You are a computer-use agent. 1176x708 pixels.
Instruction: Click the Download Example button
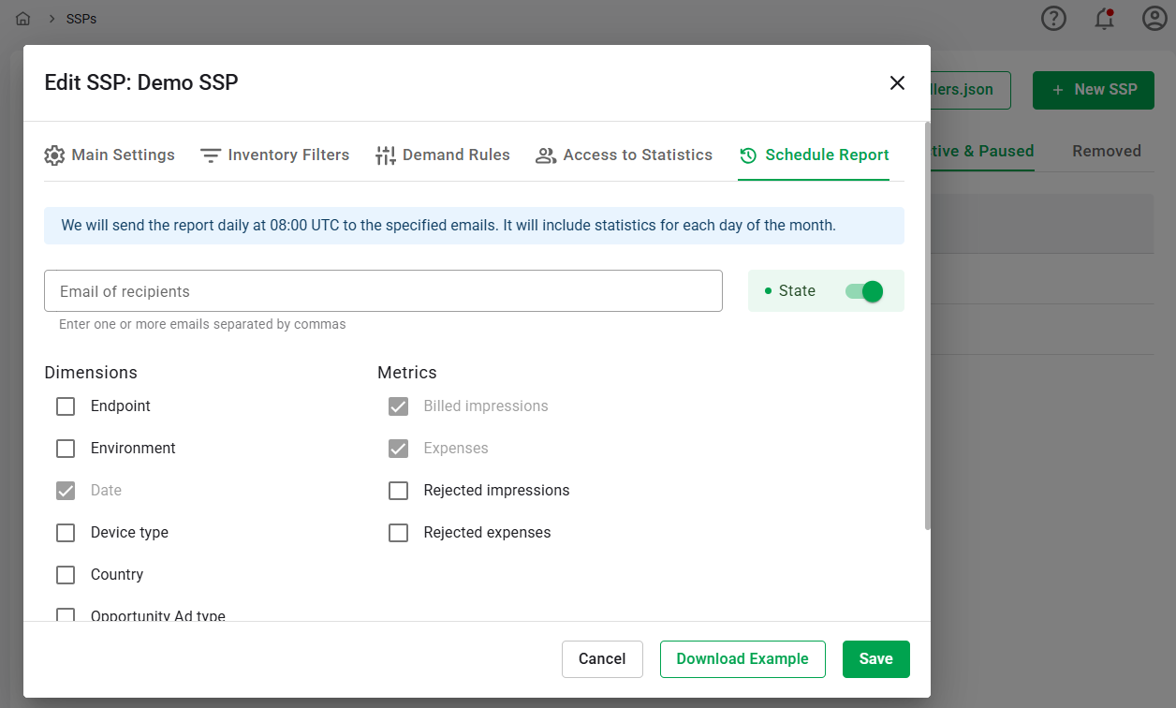click(742, 659)
